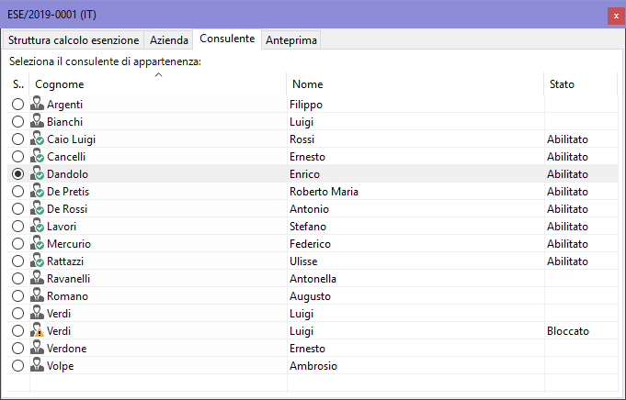Click the enabled consultant icon for Caio Luigi
626x400 pixels.
37,139
